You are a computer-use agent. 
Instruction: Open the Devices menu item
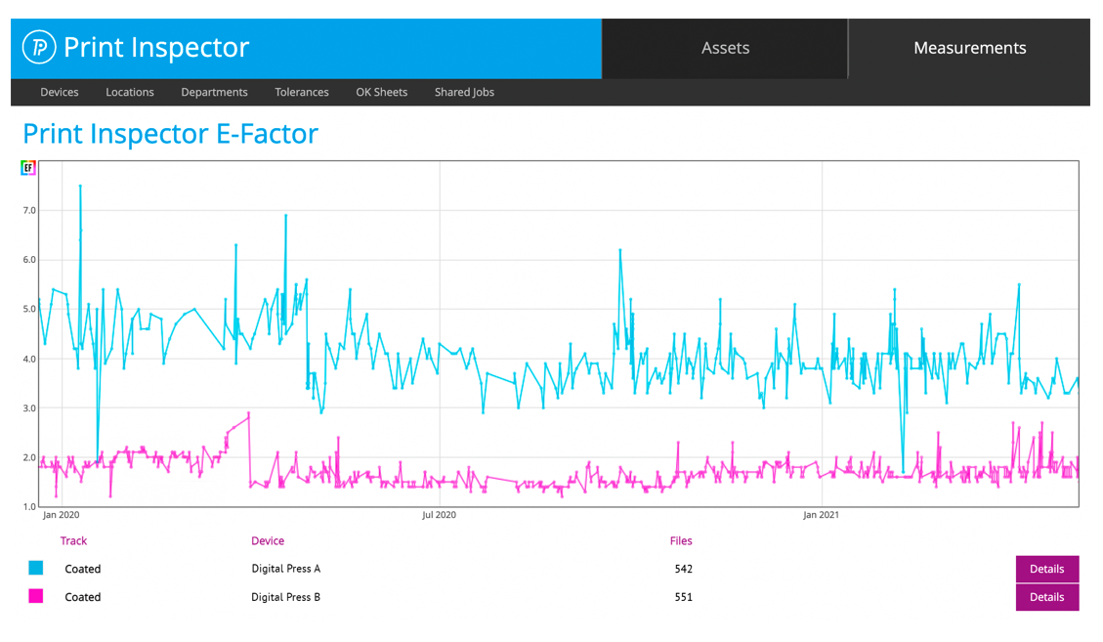[x=60, y=92]
